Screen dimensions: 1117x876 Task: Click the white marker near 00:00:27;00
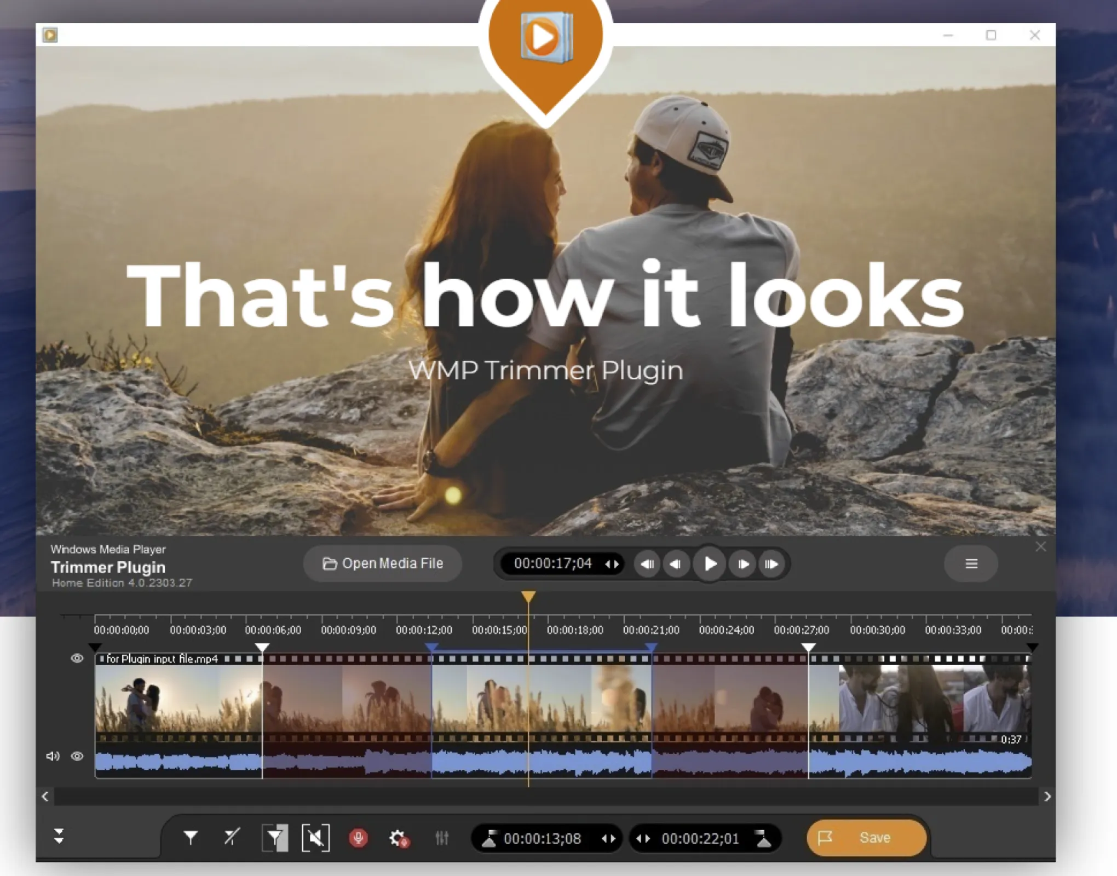click(x=808, y=648)
